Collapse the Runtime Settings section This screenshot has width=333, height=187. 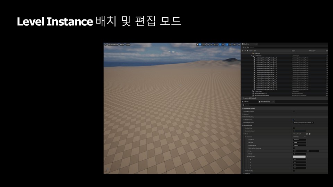click(x=242, y=125)
